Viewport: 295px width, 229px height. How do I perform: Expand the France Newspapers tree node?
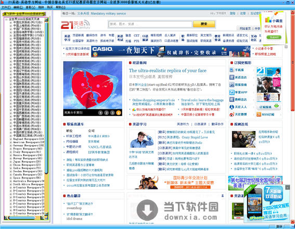click(x=11, y=149)
